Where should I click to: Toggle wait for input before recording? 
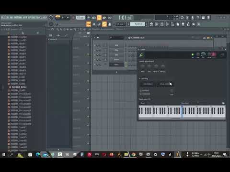[94, 18]
